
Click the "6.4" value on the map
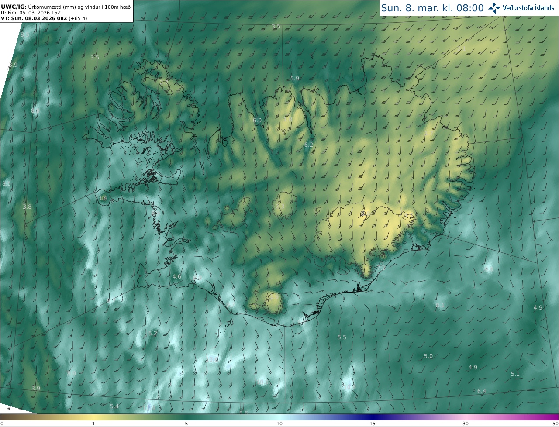482,391
